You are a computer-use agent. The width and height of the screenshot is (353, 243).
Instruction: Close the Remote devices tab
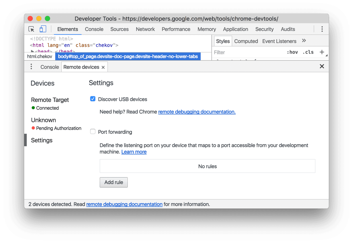(103, 67)
